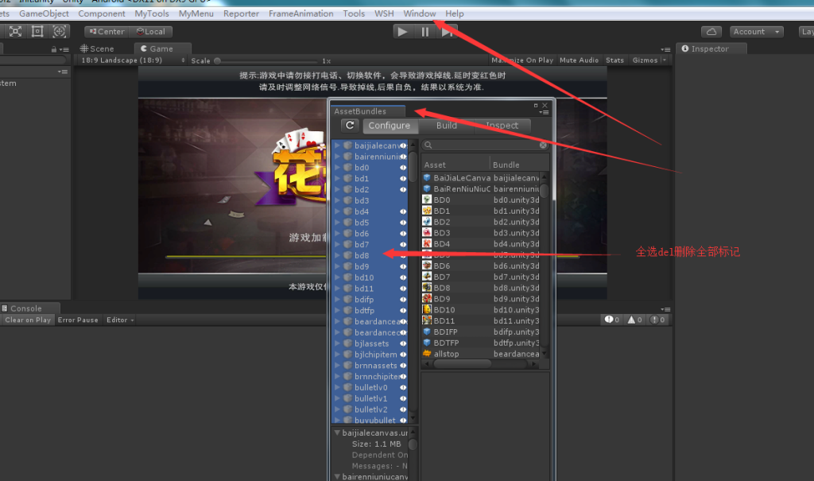Open the MyTools menu

(152, 14)
